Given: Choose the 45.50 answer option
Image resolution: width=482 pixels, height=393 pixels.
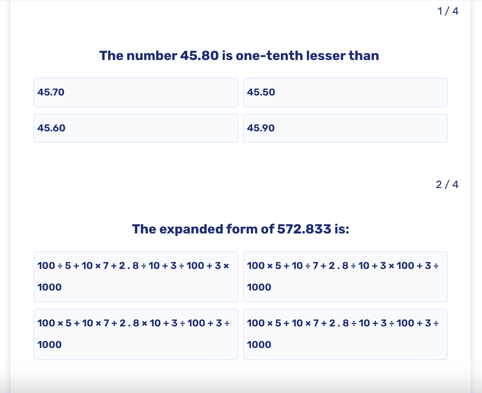Looking at the screenshot, I should pyautogui.click(x=345, y=92).
